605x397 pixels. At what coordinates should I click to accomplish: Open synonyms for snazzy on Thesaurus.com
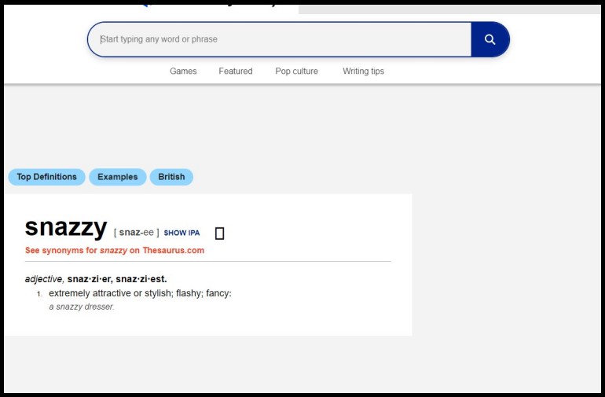pyautogui.click(x=115, y=251)
